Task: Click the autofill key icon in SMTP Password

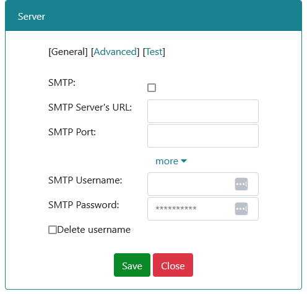Action: coord(241,209)
